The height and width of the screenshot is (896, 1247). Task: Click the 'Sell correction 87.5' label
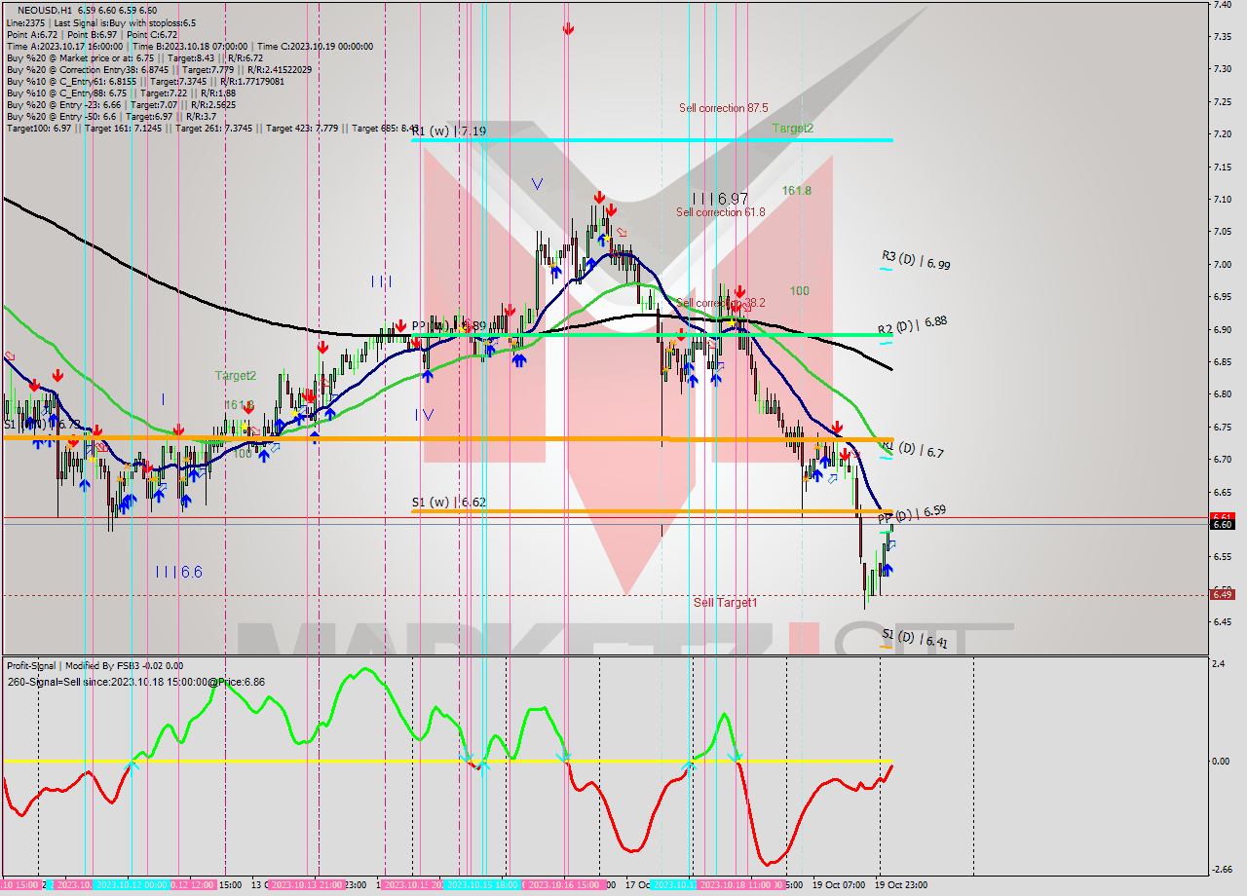pyautogui.click(x=723, y=108)
